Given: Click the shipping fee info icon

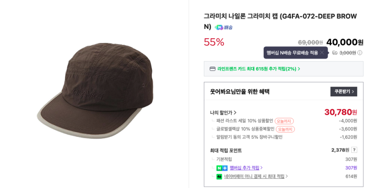Looking at the screenshot, I should tap(360, 52).
